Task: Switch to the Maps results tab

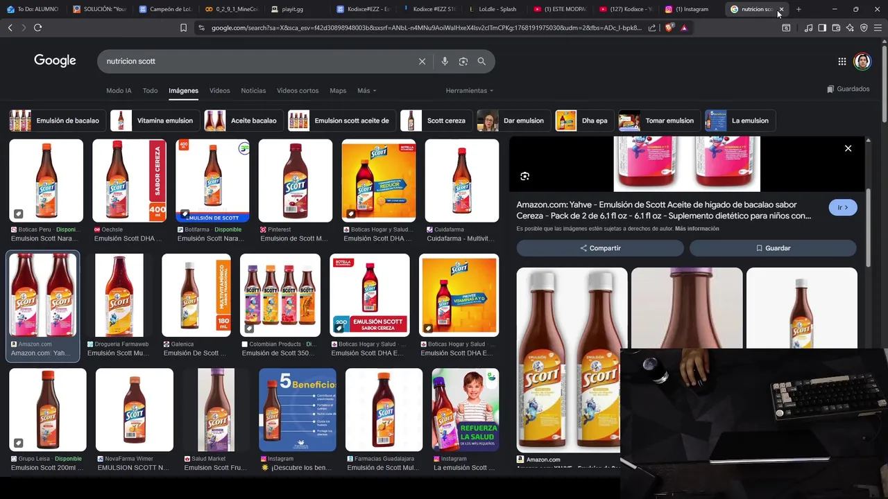Action: (338, 91)
